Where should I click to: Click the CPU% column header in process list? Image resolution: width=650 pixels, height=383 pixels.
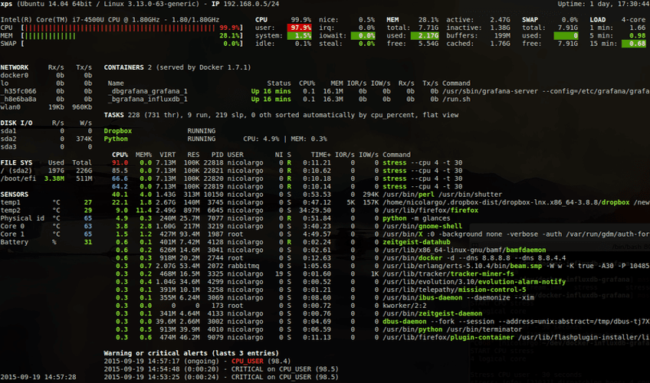point(120,155)
